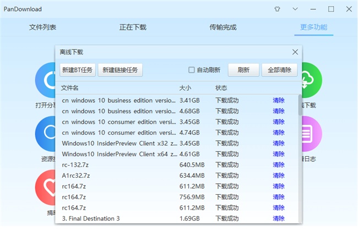Close the 离线下载 dialog
358x230 pixels.
click(295, 52)
